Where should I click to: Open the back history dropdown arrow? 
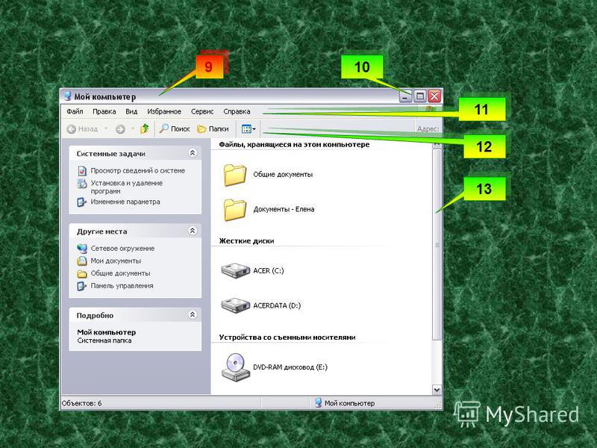click(106, 128)
